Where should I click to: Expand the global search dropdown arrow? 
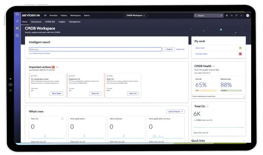click(222, 16)
